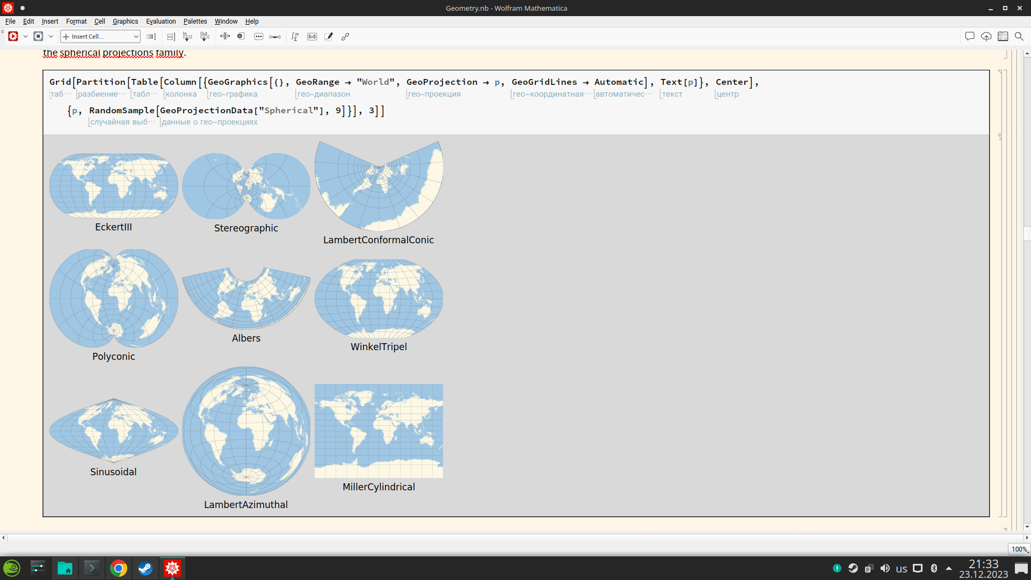This screenshot has height=580, width=1031.
Task: Click the 100% magnification button
Action: (1019, 549)
